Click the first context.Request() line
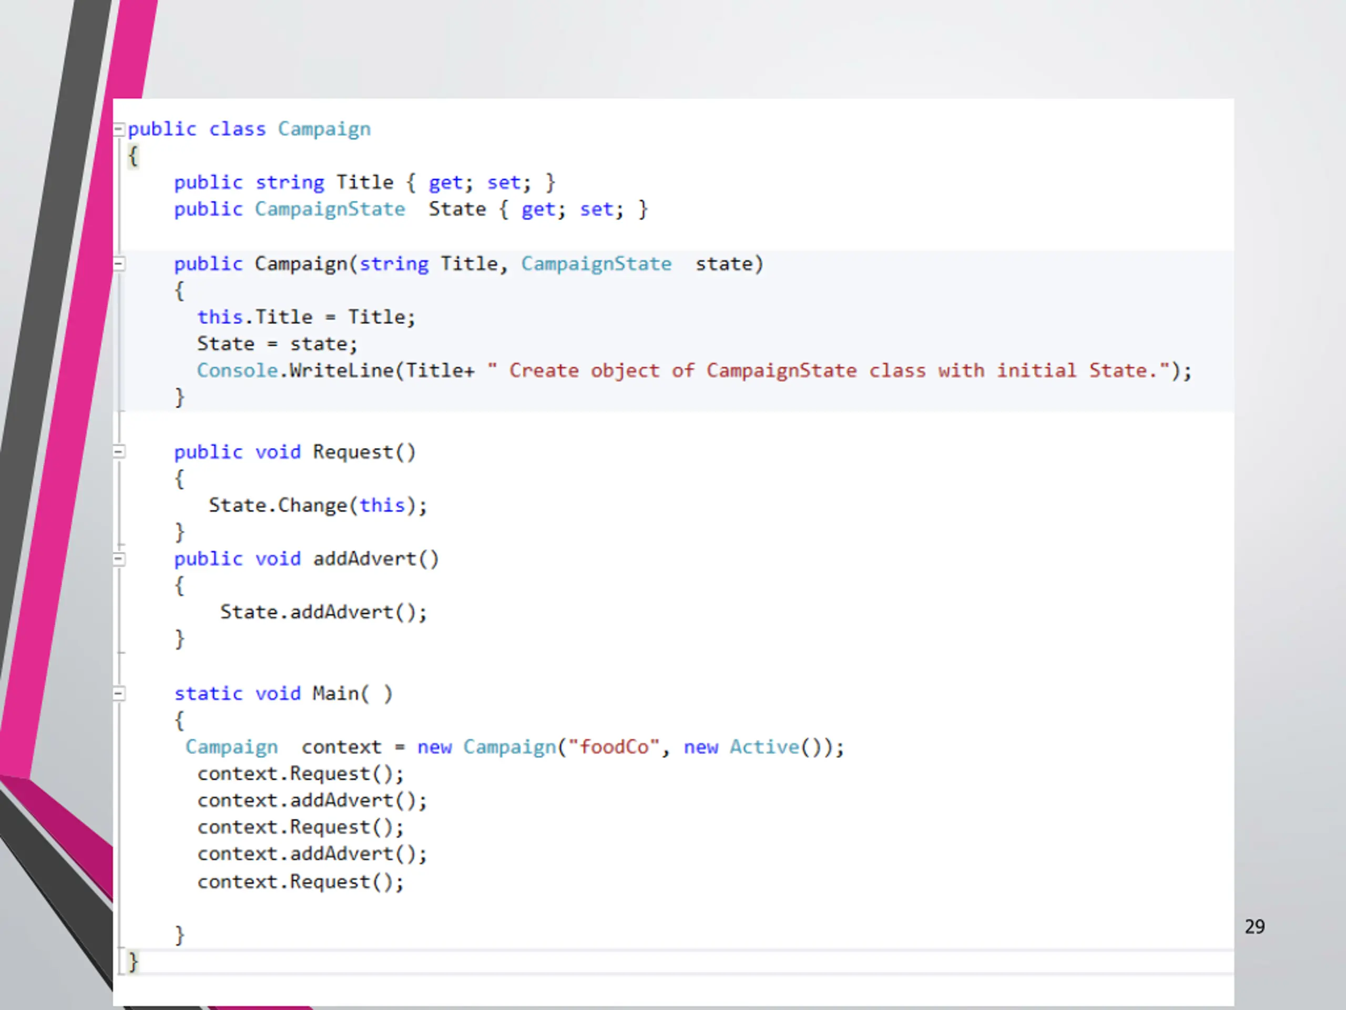The height and width of the screenshot is (1010, 1346). tap(301, 774)
